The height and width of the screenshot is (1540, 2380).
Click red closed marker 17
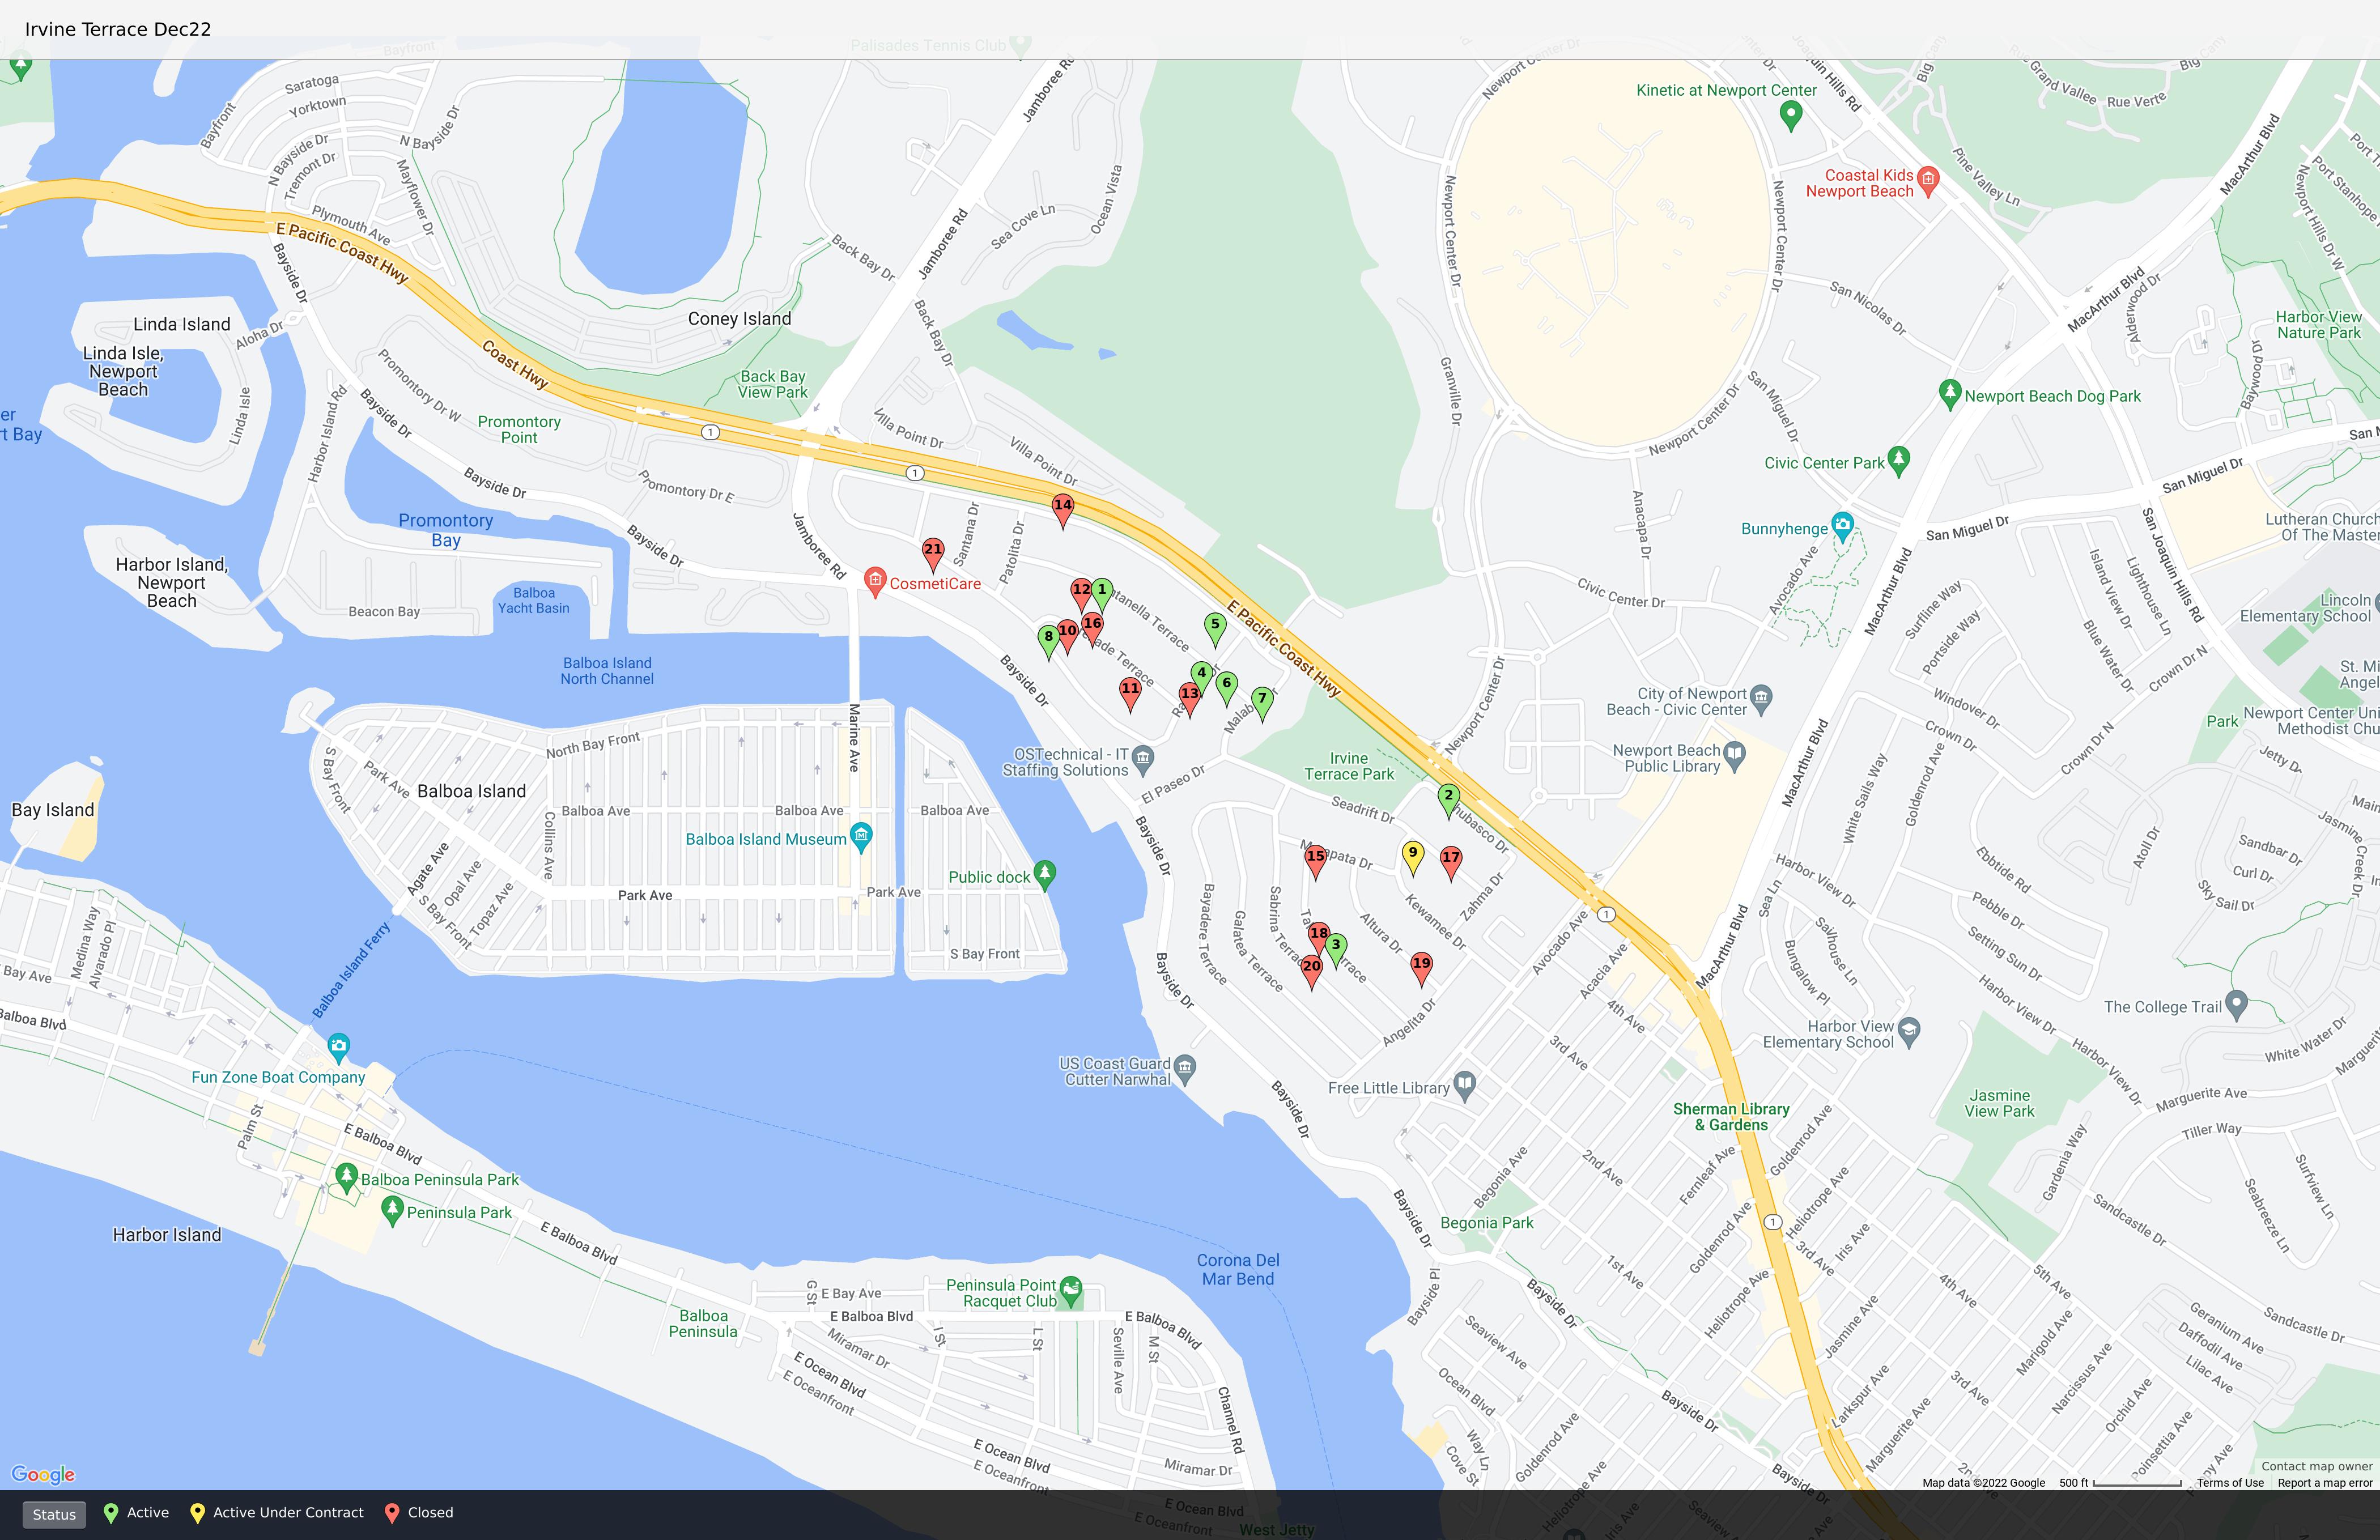click(x=1451, y=859)
